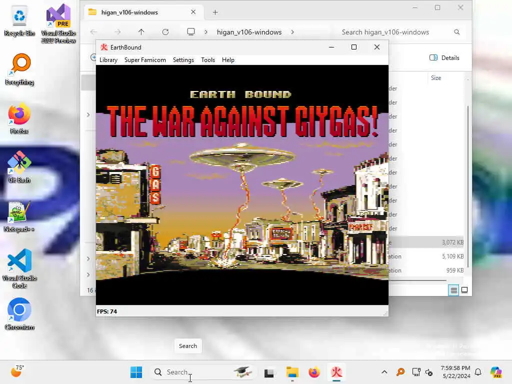Select the file row sized 3,072 KB
The height and width of the screenshot is (384, 512).
[426, 242]
